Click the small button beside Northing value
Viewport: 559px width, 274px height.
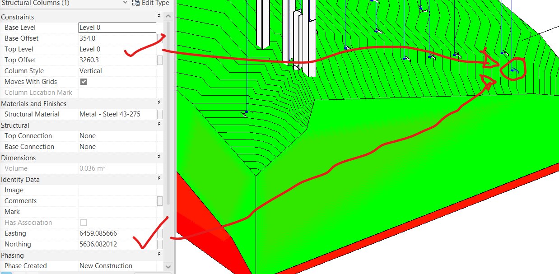(x=160, y=244)
